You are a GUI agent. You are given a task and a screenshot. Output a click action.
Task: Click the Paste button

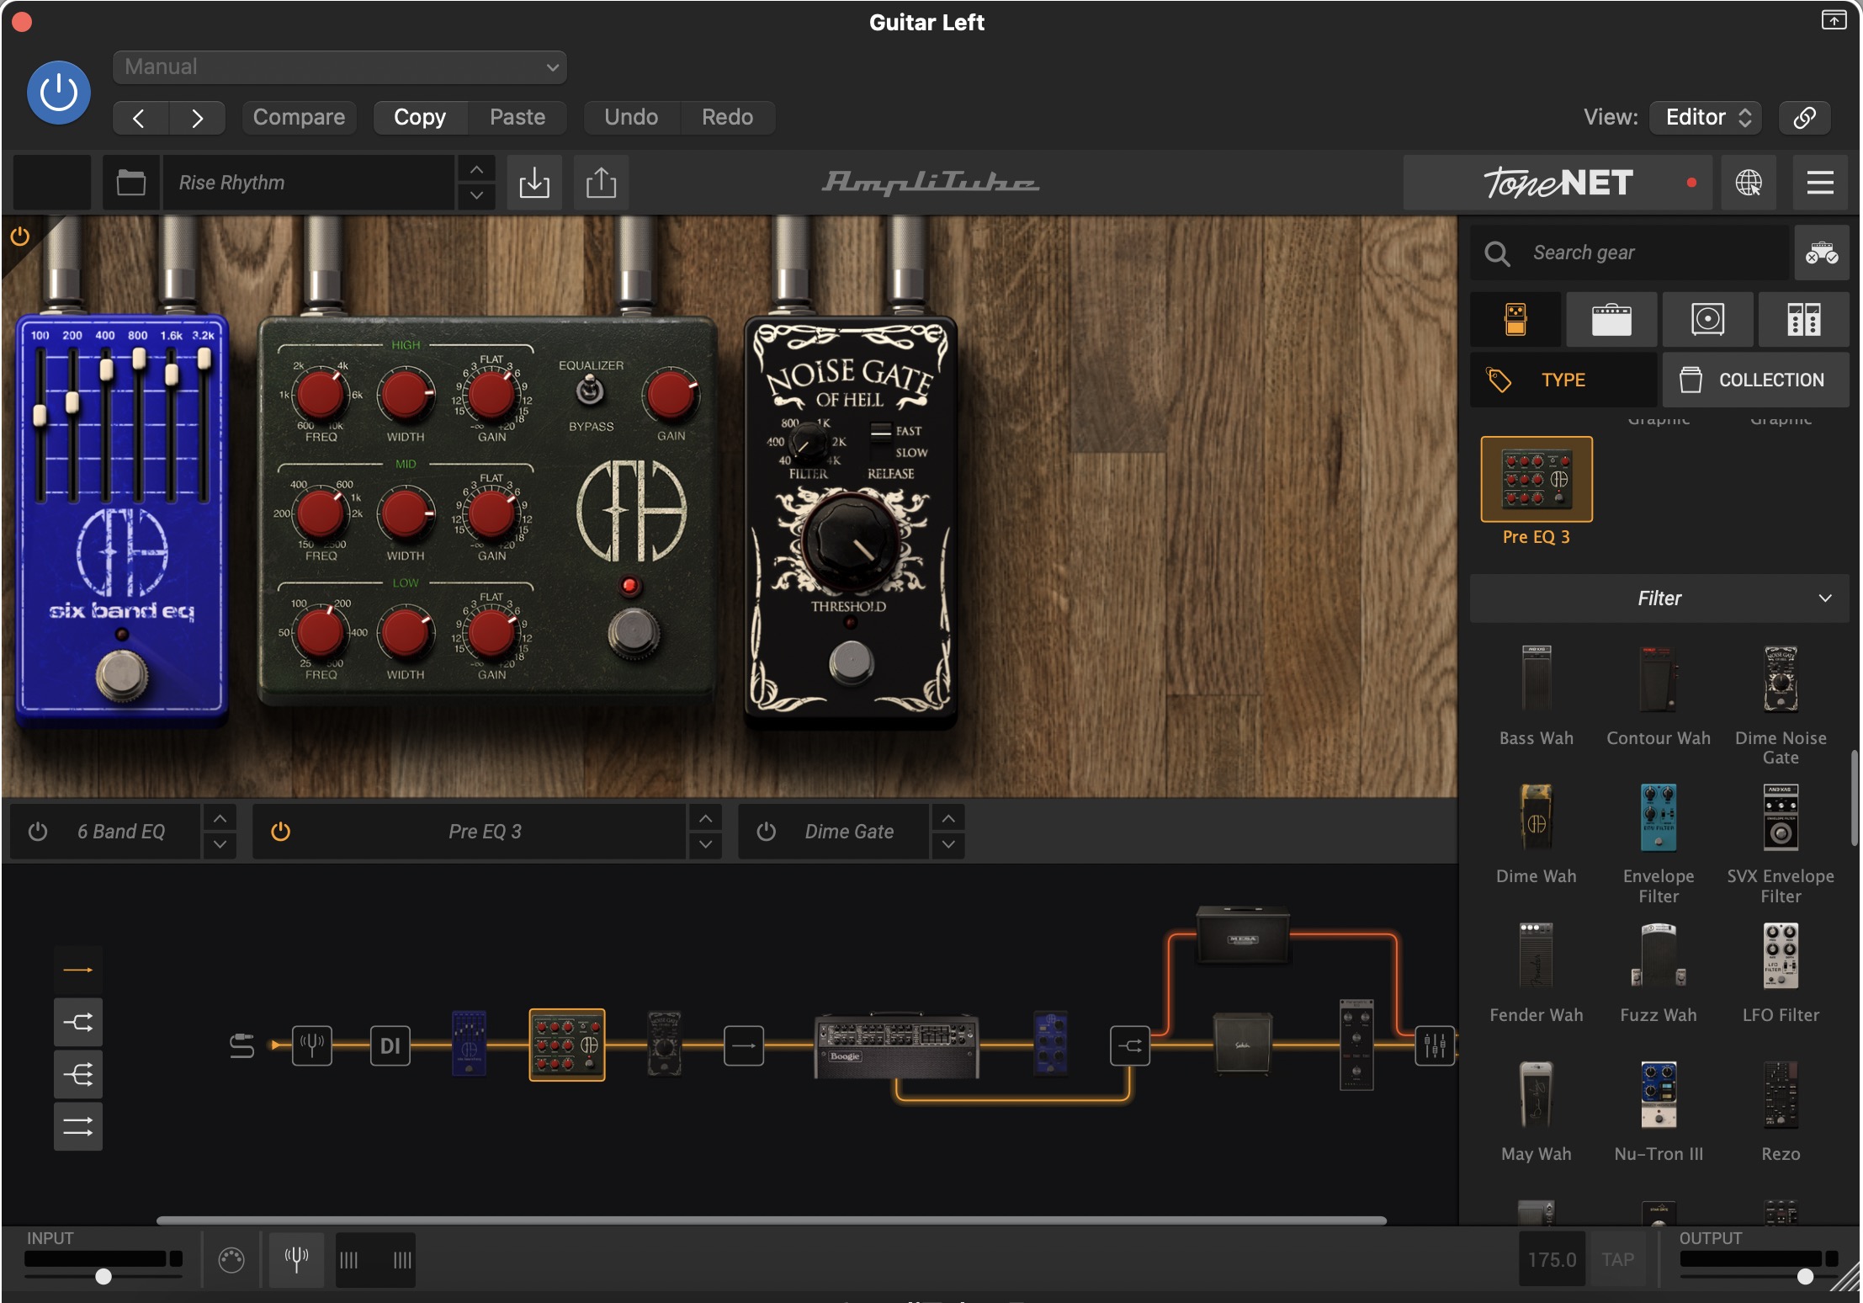point(517,117)
